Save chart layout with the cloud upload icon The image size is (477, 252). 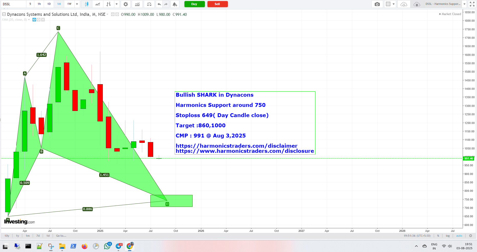click(x=417, y=4)
